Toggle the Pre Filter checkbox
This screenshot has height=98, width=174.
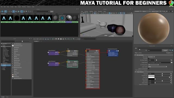tap(149, 59)
